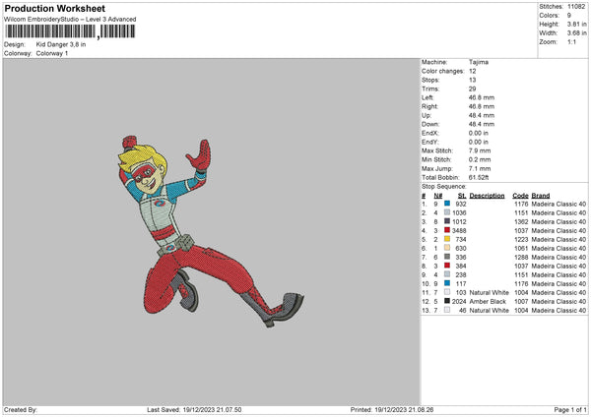The width and height of the screenshot is (591, 417).
Task: Select the 'Brand' column header
Action: [x=541, y=196]
